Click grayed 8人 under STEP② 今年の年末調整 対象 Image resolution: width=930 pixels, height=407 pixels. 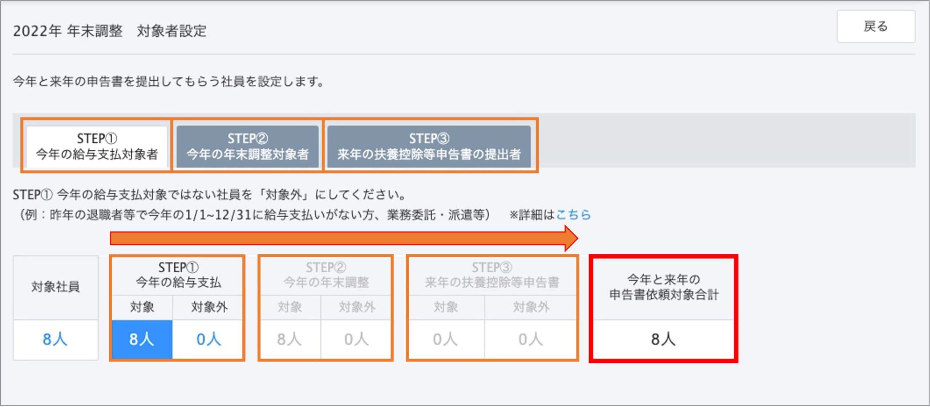290,339
